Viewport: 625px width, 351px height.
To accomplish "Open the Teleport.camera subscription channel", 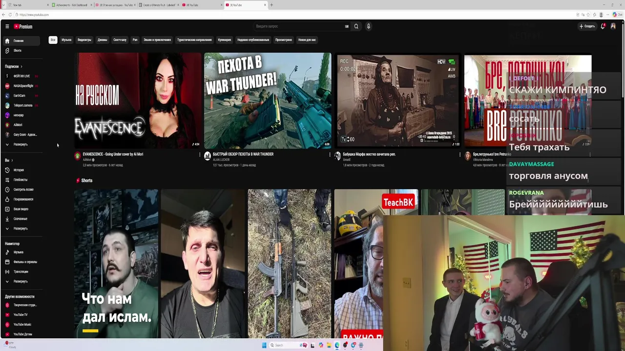I will pos(21,106).
